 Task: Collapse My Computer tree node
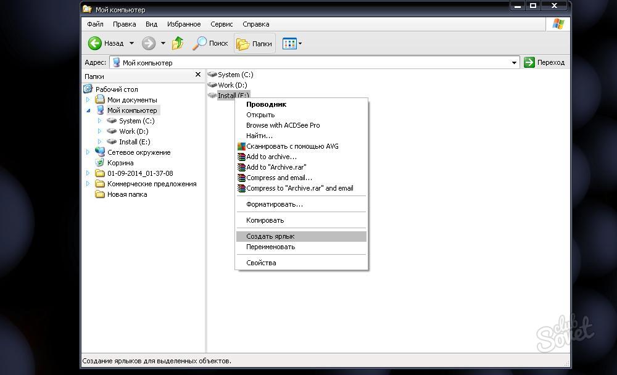tap(88, 110)
